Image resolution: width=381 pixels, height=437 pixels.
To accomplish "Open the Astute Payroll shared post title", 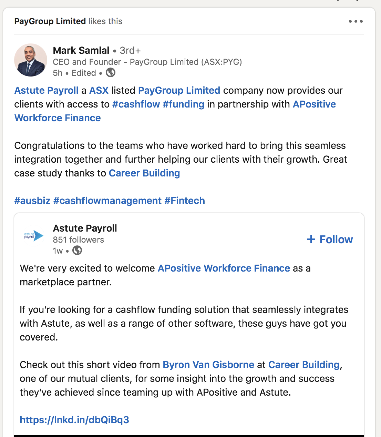I will tap(85, 228).
